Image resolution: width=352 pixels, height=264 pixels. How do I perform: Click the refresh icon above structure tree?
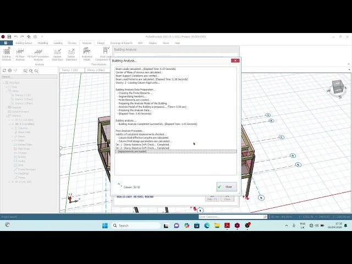point(4,70)
